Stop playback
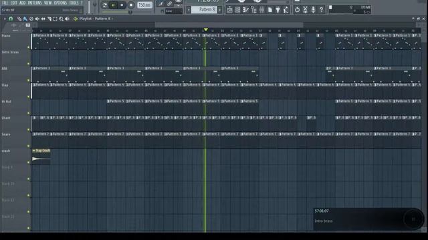 point(122,5)
